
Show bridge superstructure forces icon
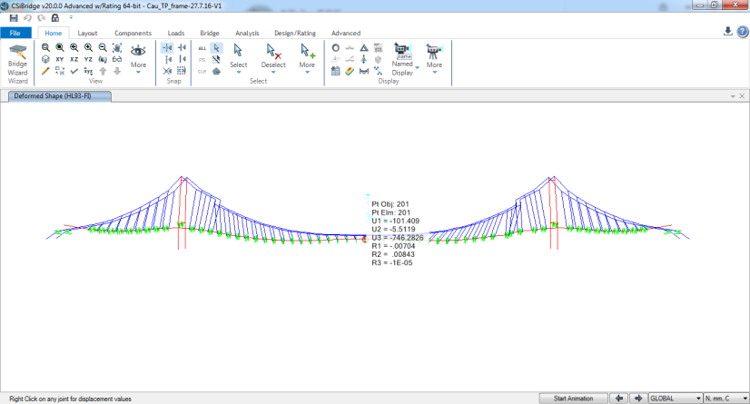tap(364, 71)
